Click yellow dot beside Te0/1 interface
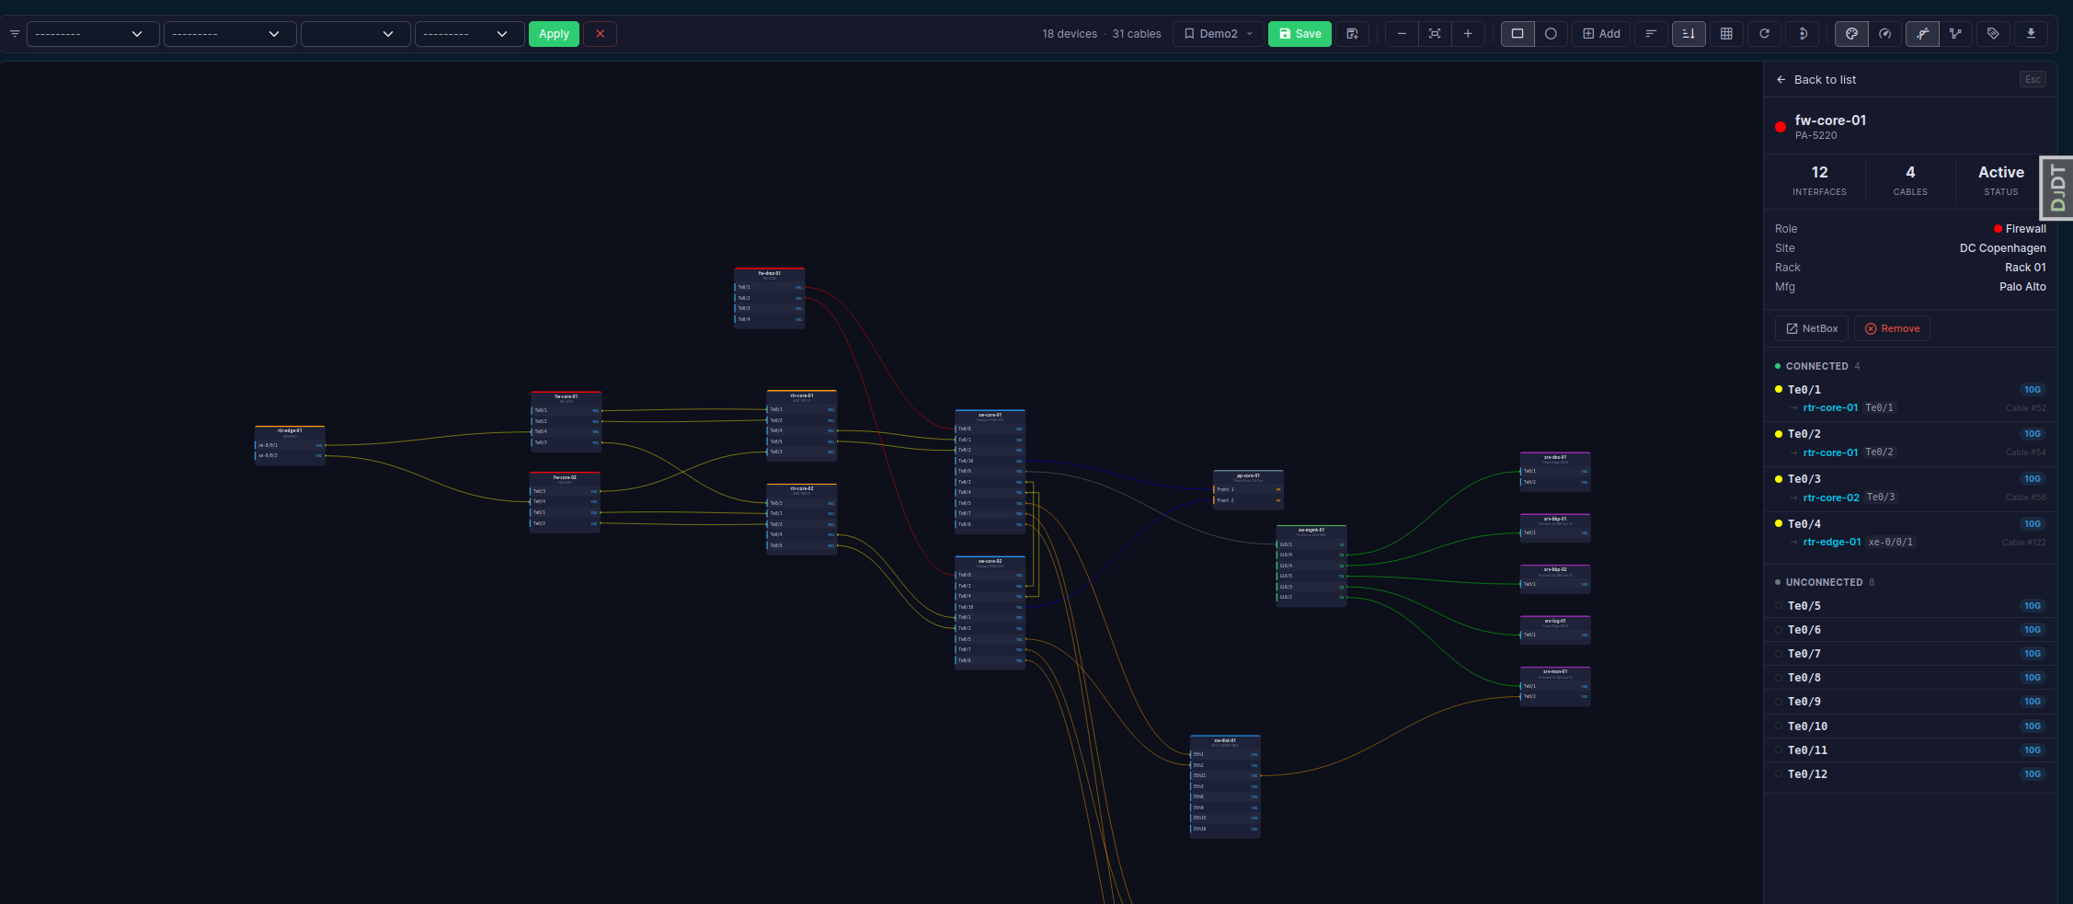Viewport: 2073px width, 904px height. tap(1779, 389)
